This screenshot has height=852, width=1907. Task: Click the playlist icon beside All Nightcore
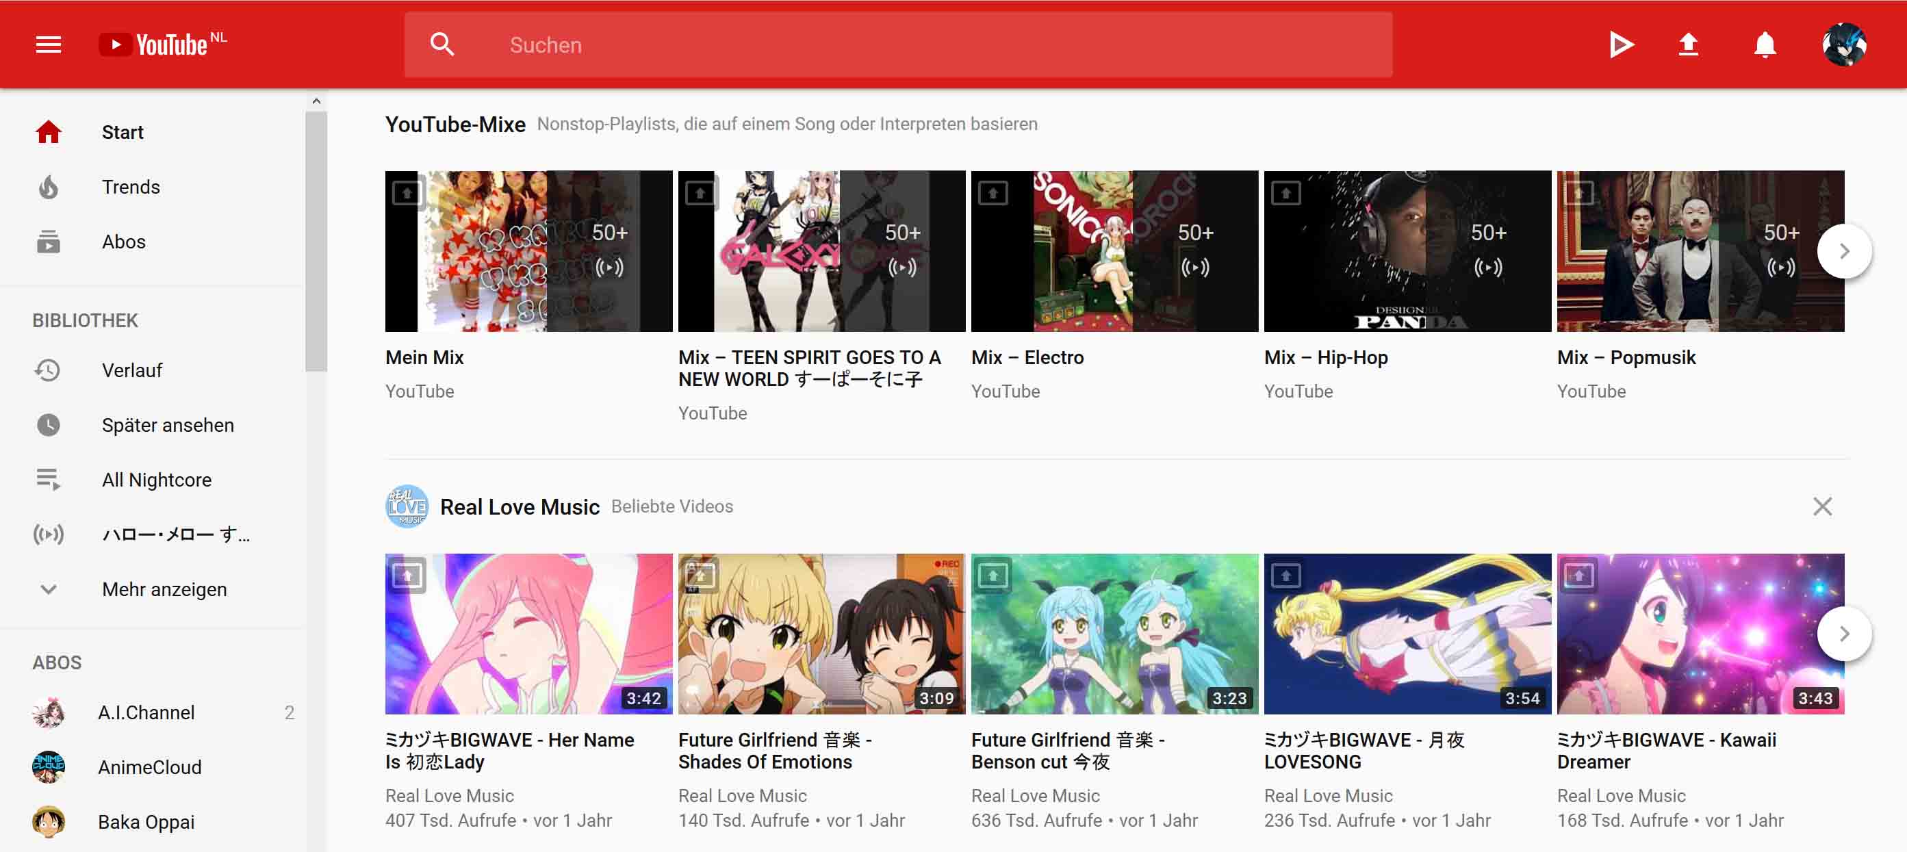click(x=49, y=480)
